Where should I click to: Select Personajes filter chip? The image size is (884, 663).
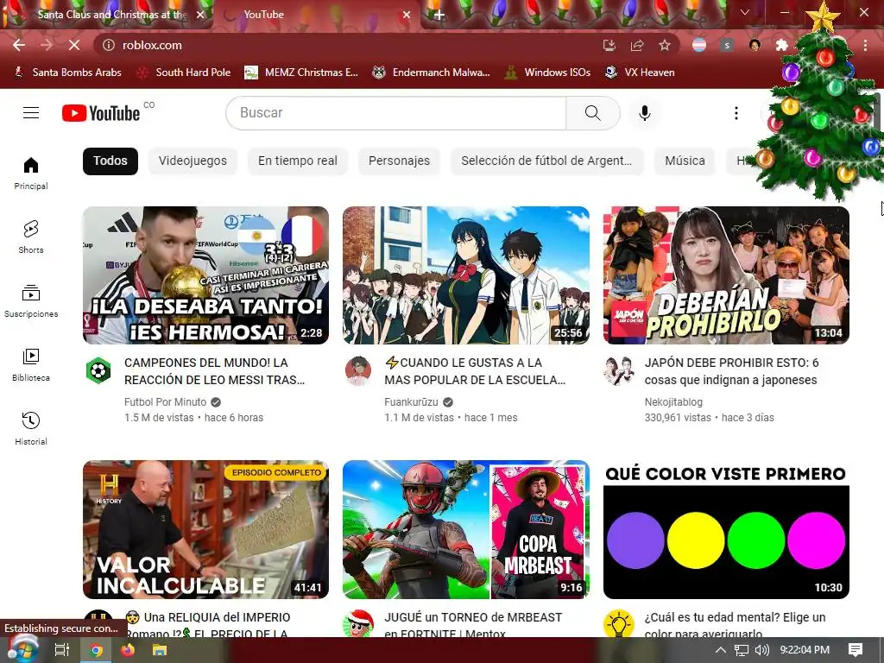tap(399, 161)
